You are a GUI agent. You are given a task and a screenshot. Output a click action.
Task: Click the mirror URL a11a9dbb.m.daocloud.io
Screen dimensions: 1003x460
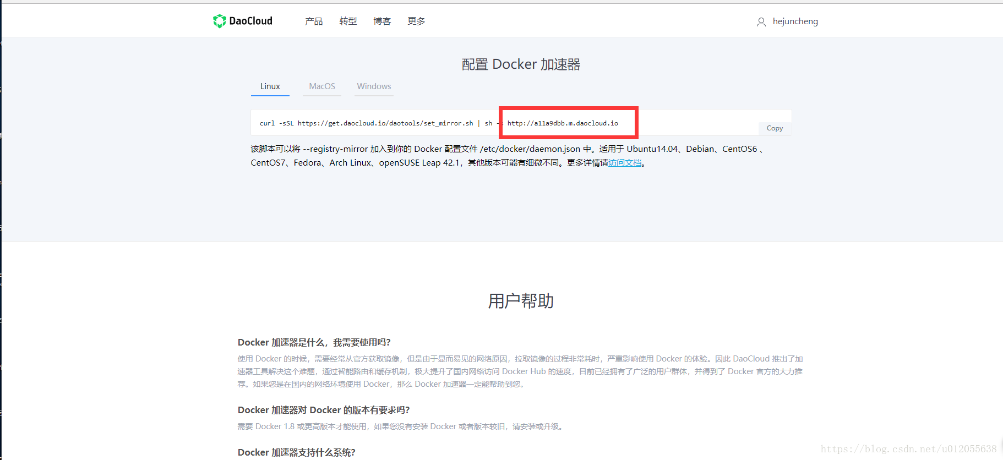pyautogui.click(x=563, y=123)
